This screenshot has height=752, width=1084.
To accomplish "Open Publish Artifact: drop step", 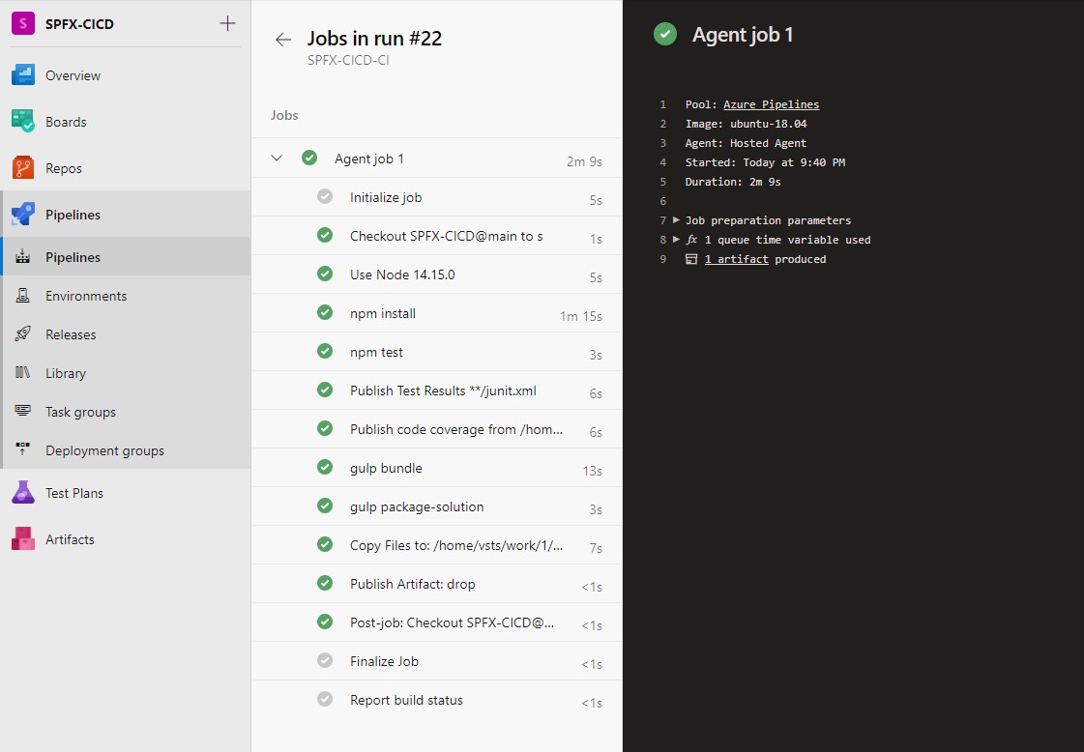I will point(412,584).
